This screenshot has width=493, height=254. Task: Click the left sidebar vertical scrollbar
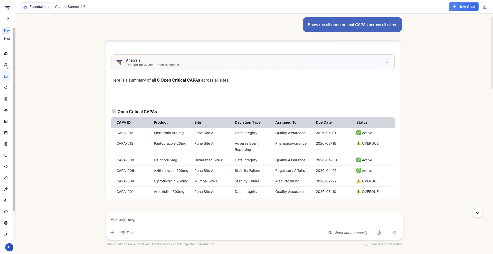pos(14,119)
